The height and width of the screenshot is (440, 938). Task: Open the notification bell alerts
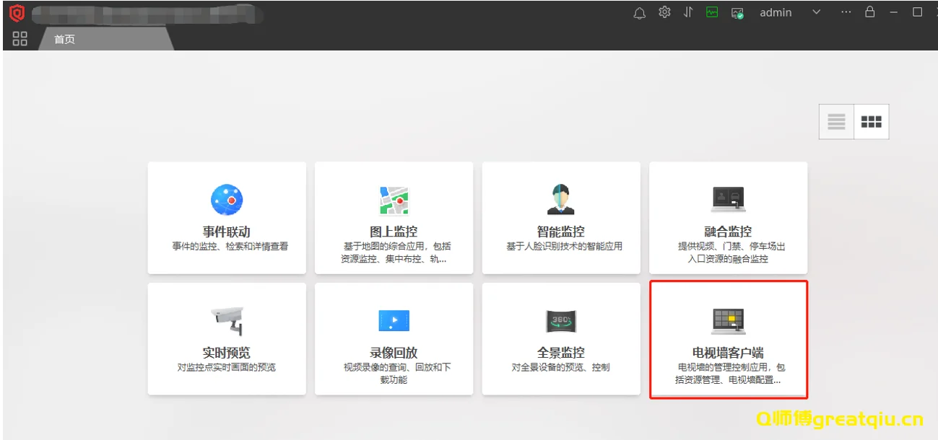click(639, 13)
